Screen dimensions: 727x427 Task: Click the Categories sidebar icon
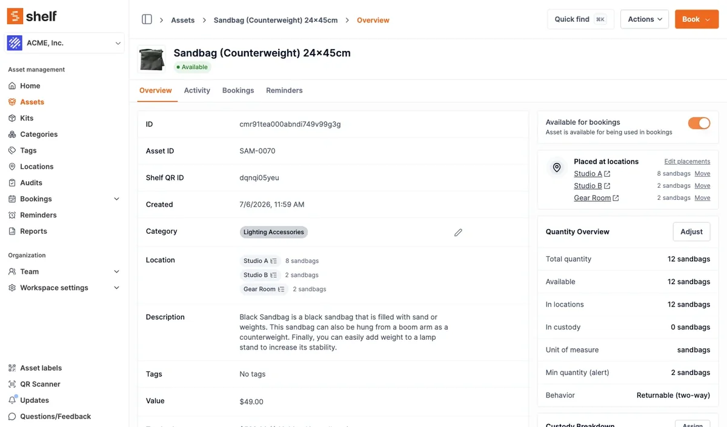[x=12, y=134]
